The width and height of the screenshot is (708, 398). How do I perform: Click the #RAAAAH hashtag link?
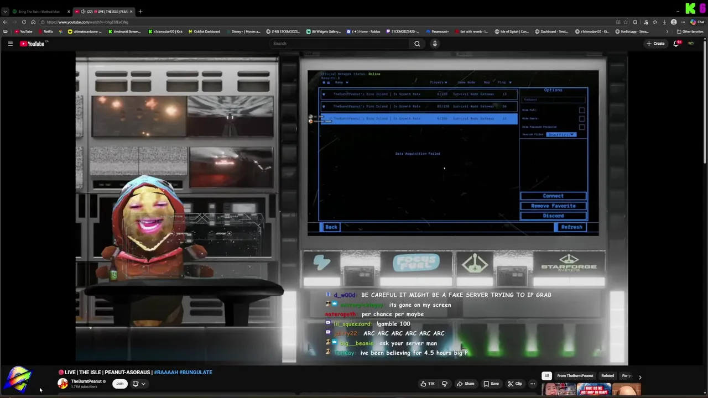(166, 373)
